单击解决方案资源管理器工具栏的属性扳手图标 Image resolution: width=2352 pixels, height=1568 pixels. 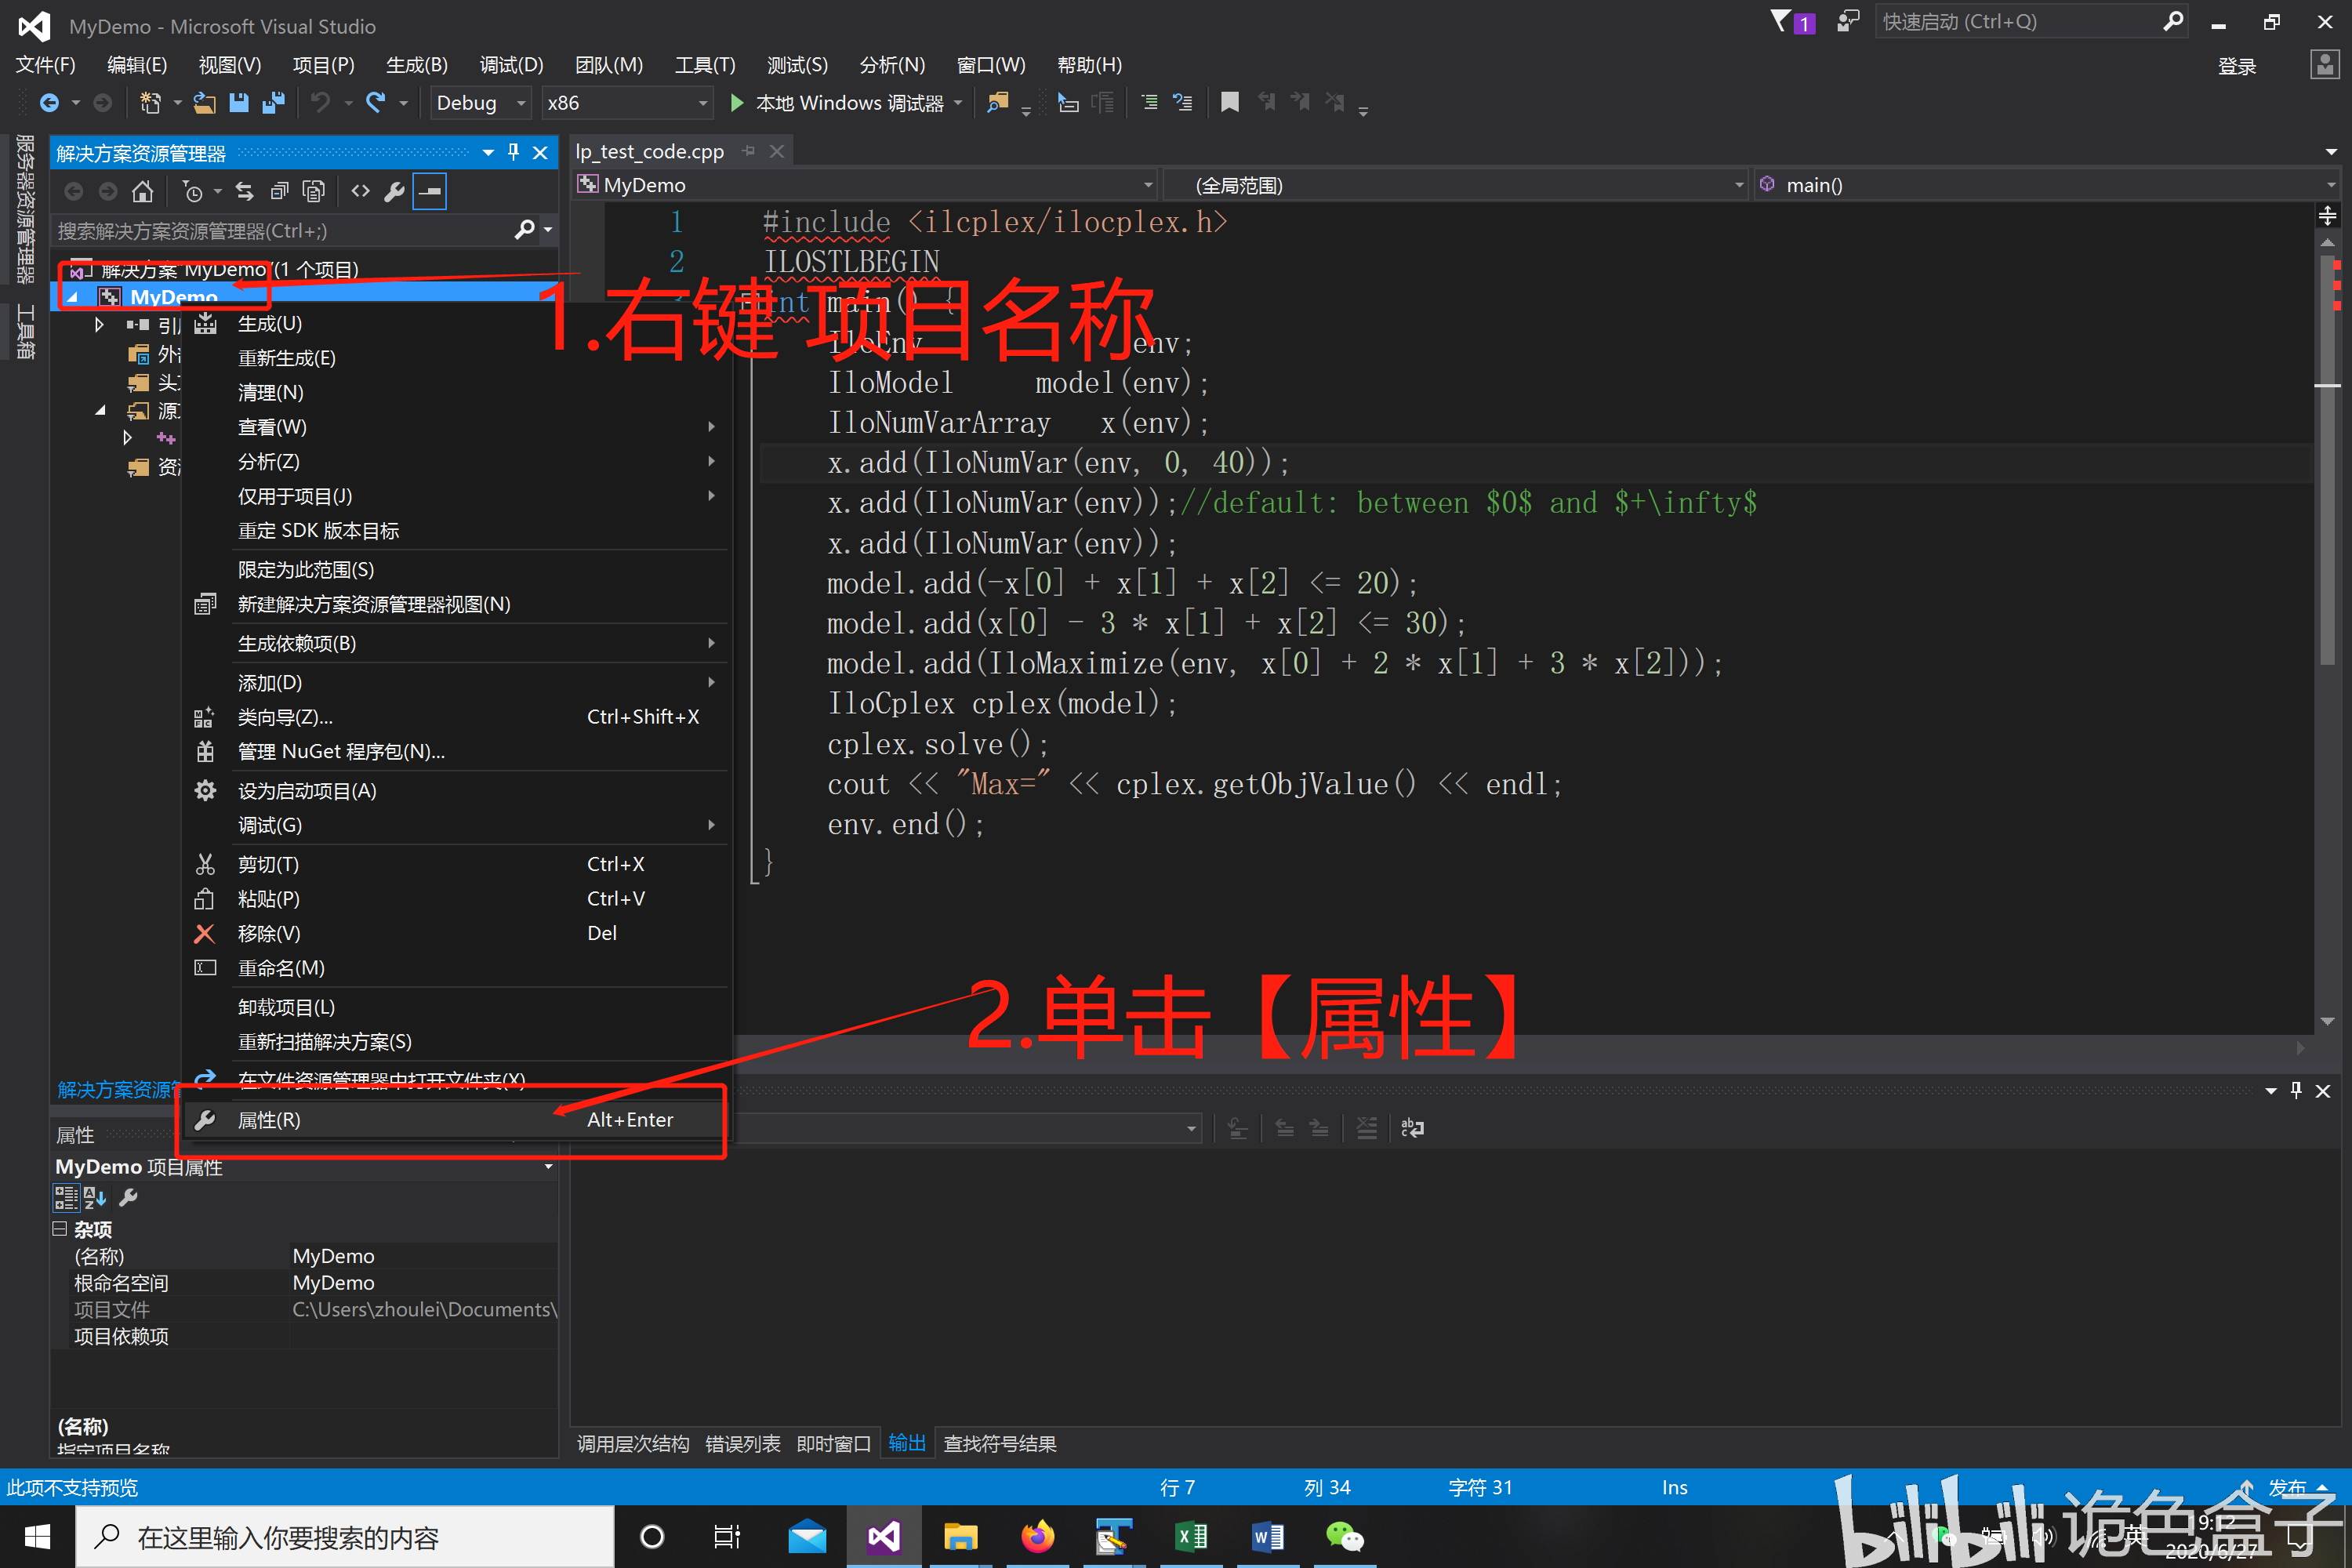tap(395, 191)
